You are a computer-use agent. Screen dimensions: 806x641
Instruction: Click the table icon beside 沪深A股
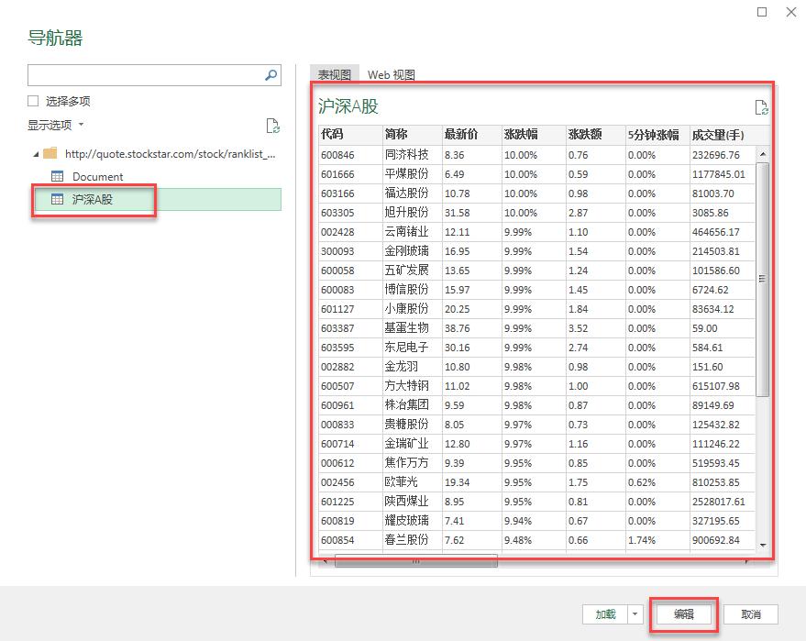click(x=58, y=199)
